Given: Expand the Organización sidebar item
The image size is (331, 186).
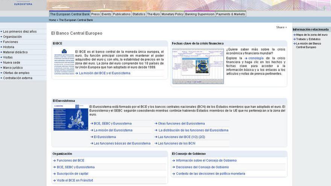Looking at the screenshot, I should 12,37.
